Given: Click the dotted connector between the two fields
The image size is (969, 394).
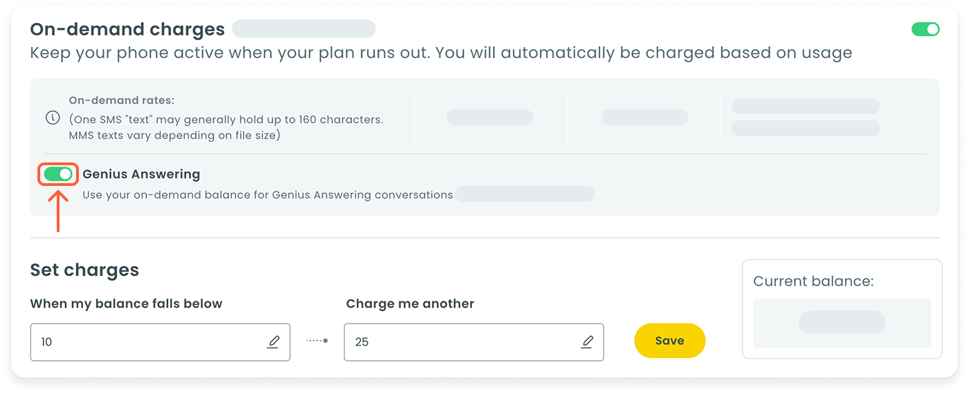Looking at the screenshot, I should coord(316,341).
